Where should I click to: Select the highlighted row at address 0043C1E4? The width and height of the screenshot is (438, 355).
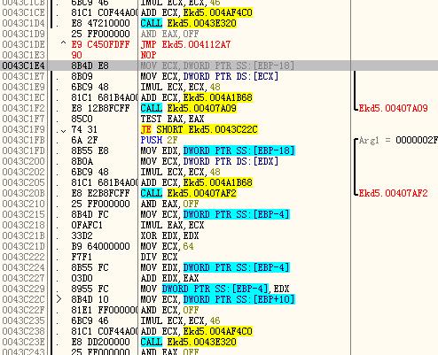click(x=219, y=66)
